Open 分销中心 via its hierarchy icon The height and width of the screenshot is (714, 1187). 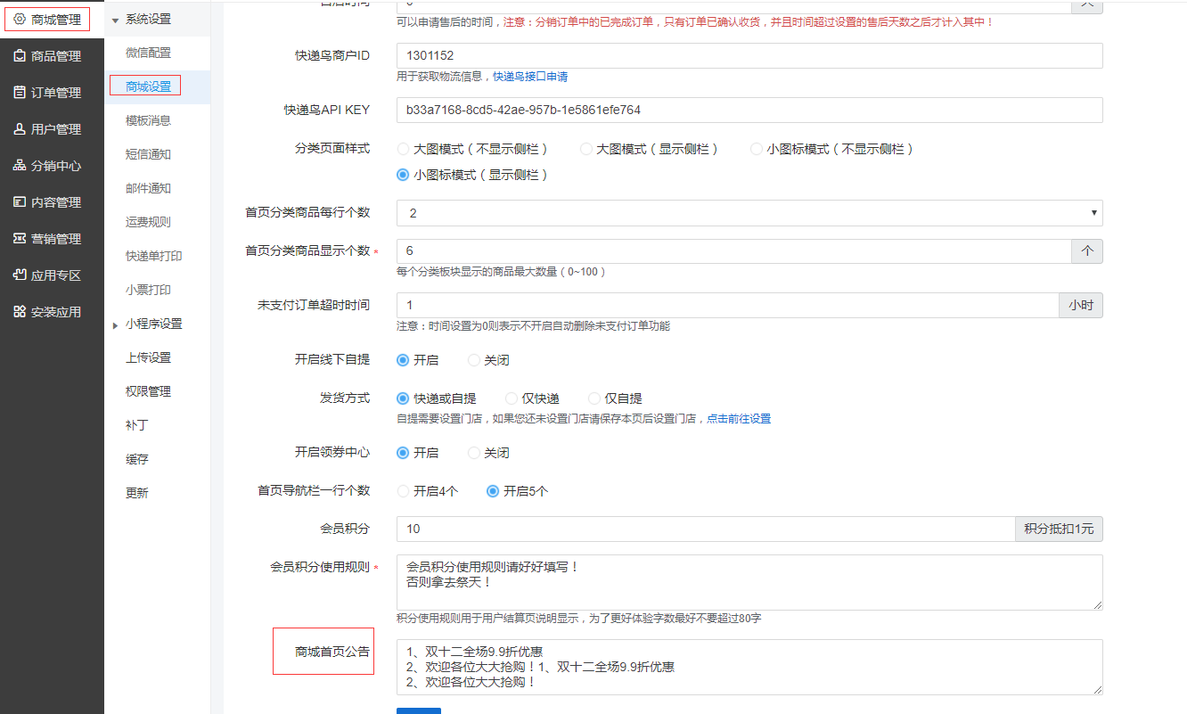click(20, 166)
